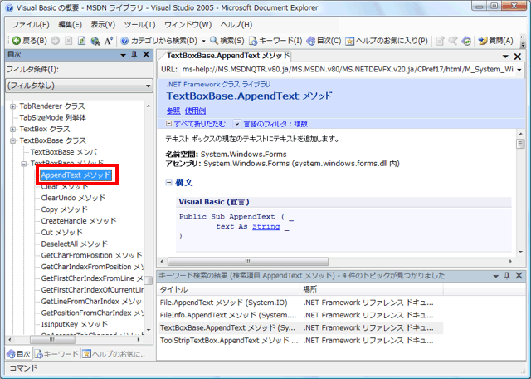Open the 表示(V) menu
531x379 pixels.
[x=103, y=24]
